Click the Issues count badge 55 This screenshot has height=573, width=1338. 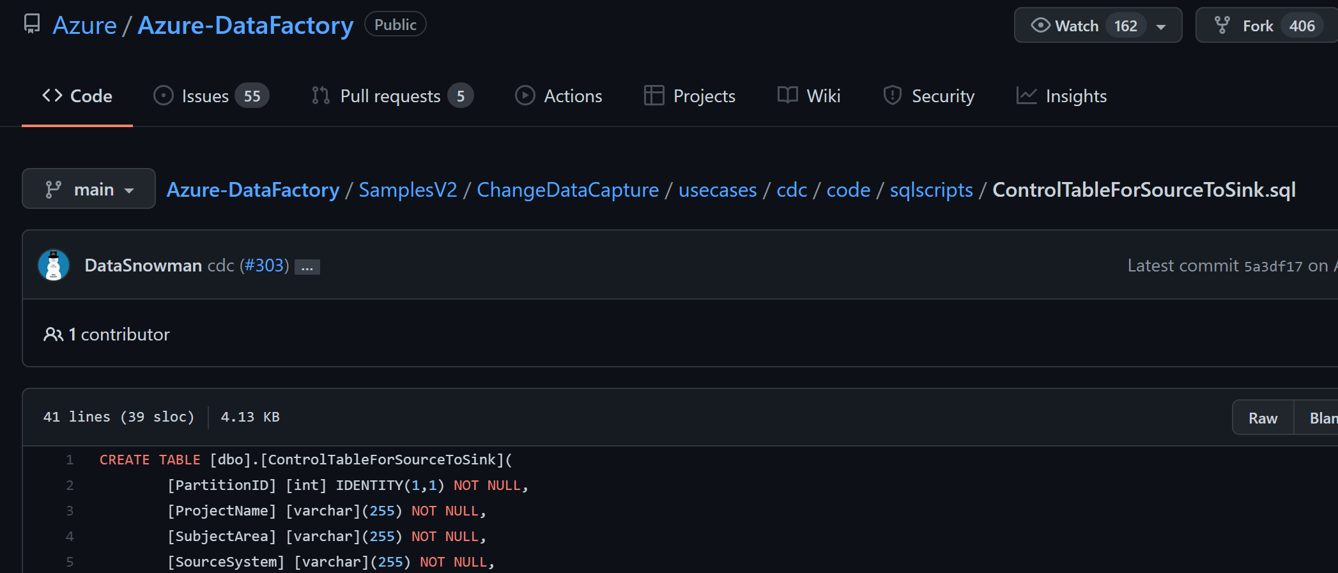(x=252, y=96)
